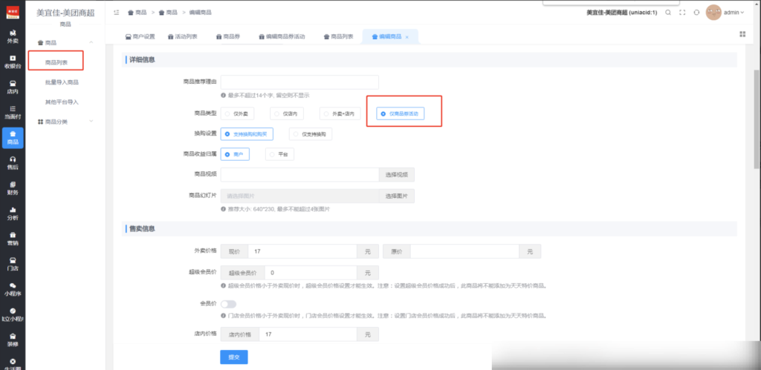The width and height of the screenshot is (761, 370).
Task: Open 其他平台导入 in the left menu
Action: click(x=62, y=102)
